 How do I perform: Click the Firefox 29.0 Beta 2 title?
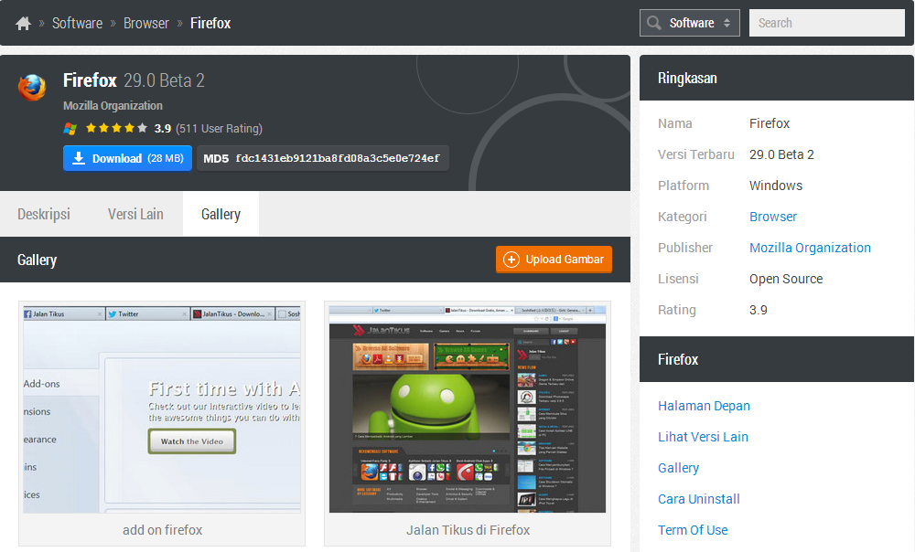pyautogui.click(x=134, y=80)
